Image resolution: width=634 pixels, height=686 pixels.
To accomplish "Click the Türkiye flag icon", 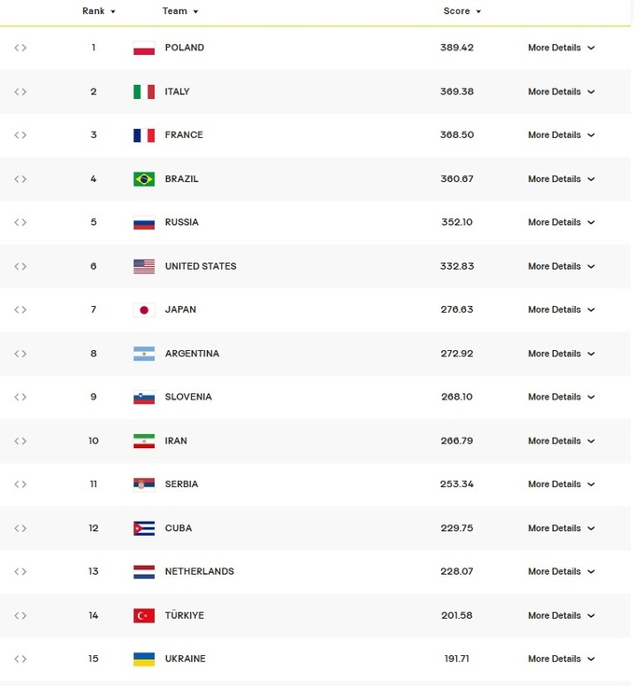I will (144, 616).
